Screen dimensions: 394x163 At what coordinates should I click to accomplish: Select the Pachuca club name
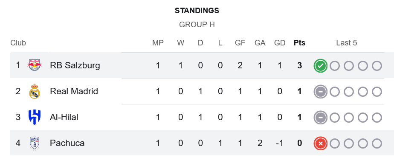[x=67, y=143]
